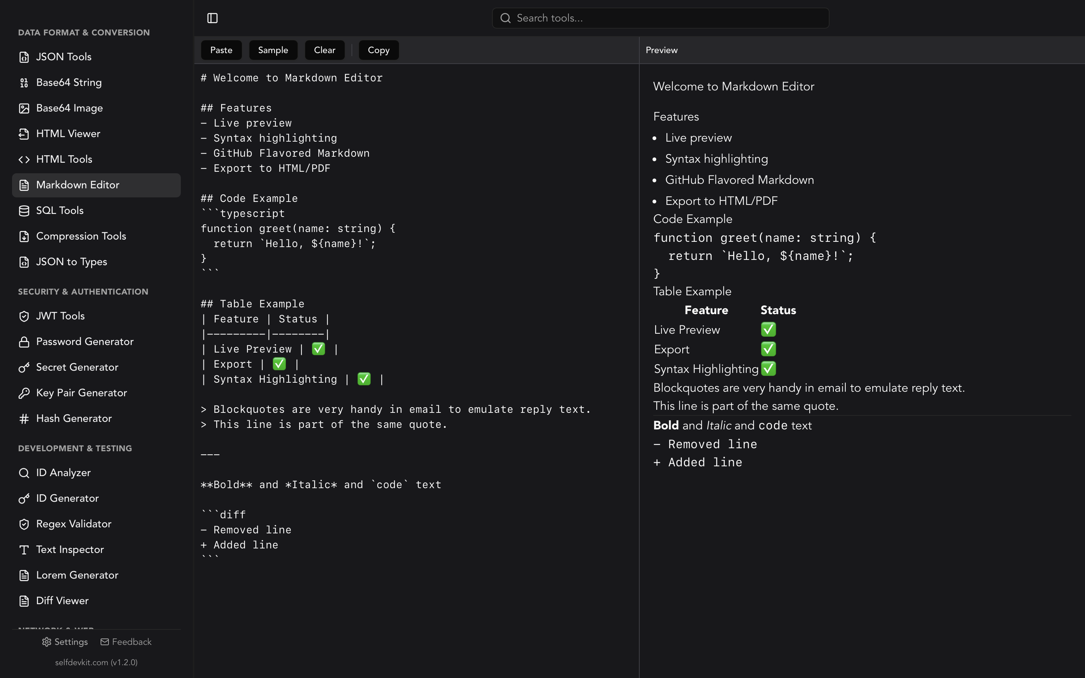Click the ID Analyzer magnifier icon
Screen dimensions: 1085x678
click(x=24, y=473)
